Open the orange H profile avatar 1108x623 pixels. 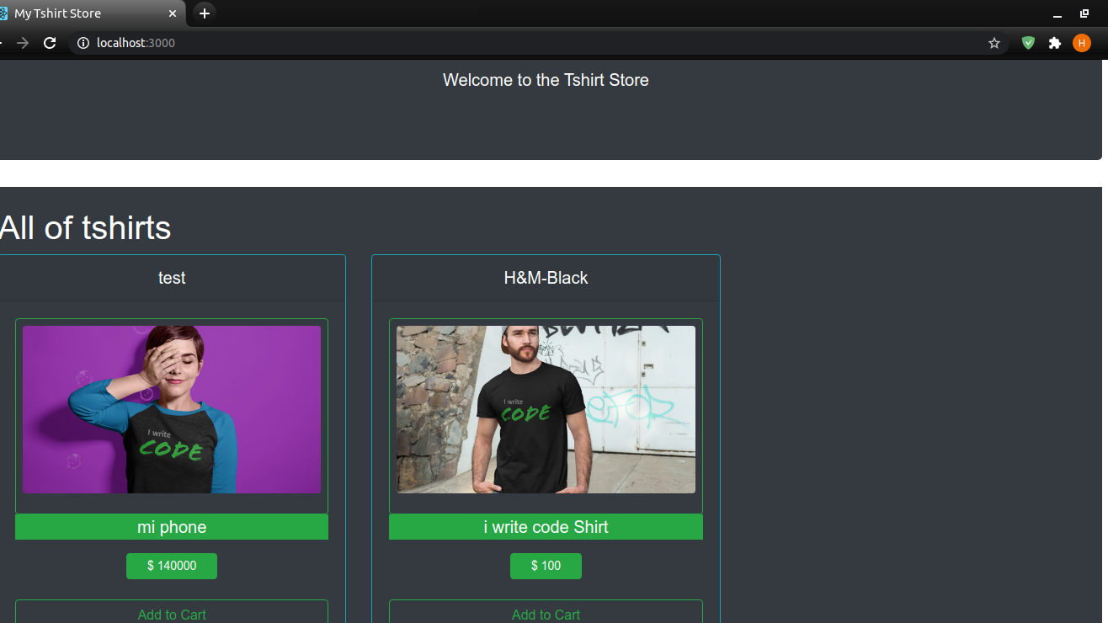(1082, 43)
